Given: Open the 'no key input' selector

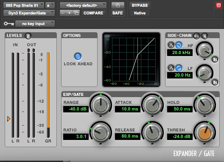Looking at the screenshot, I should pyautogui.click(x=35, y=24).
